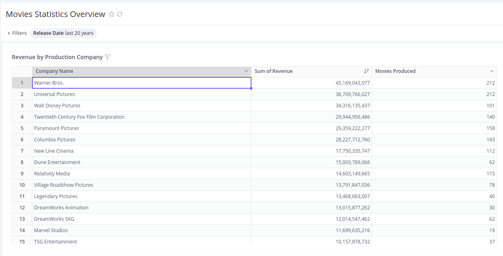
Task: Select the TSG Entertainment cell
Action: click(x=142, y=241)
